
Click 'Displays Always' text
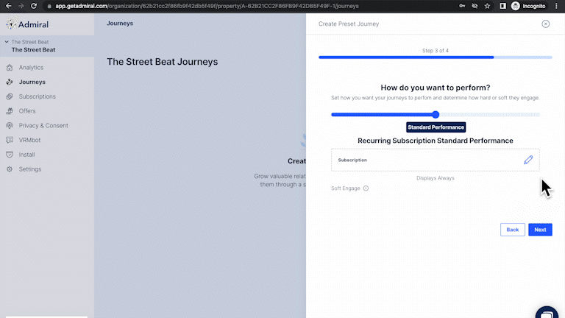point(436,178)
